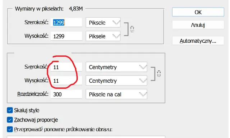The image size is (230, 138).
Task: Open the Centymetry dropdown for document width
Action: [x=116, y=67]
